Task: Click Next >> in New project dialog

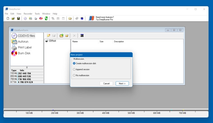Action: (122, 83)
